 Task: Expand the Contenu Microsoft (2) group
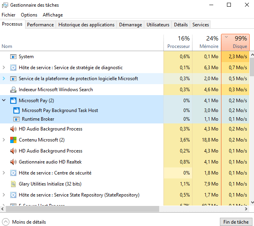(4, 140)
